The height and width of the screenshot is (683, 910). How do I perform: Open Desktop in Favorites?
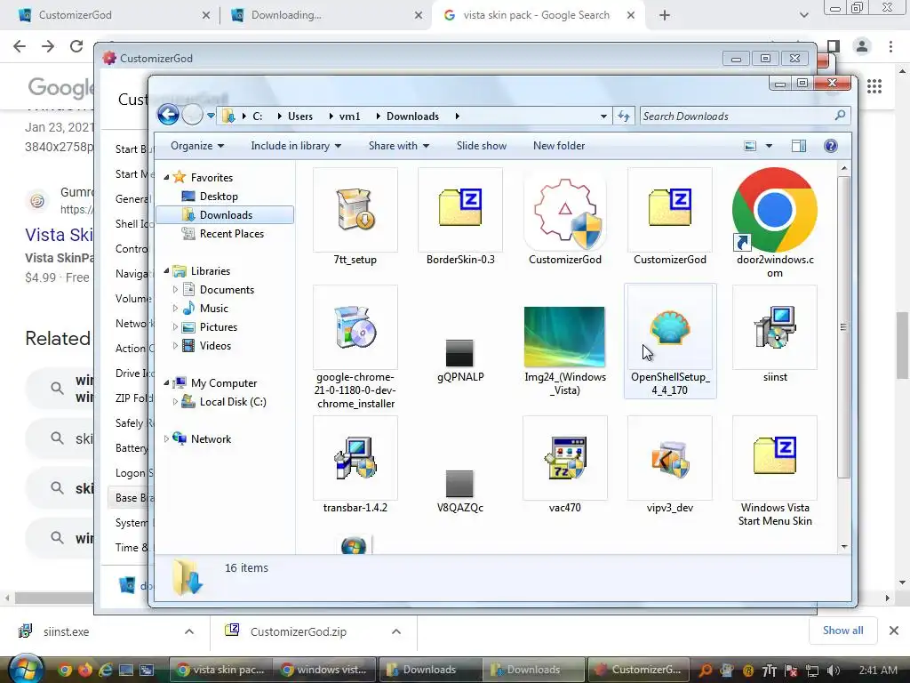(x=219, y=197)
